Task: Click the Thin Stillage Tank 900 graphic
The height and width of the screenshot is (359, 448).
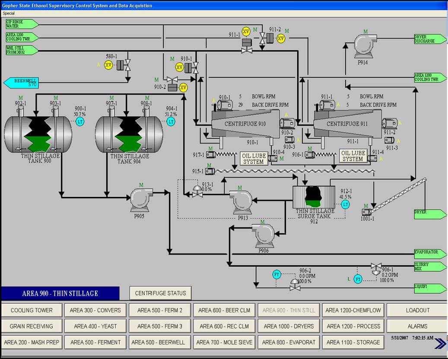Action: tap(38, 134)
